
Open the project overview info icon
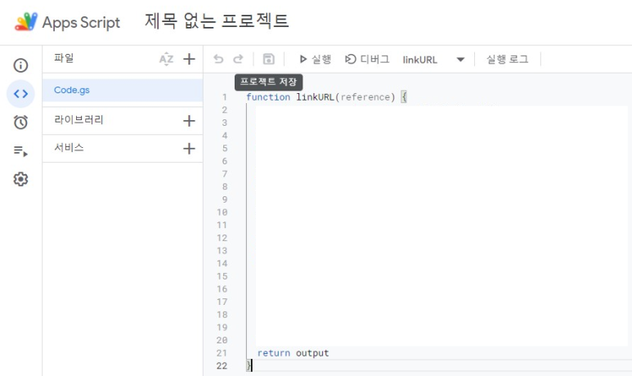point(20,65)
